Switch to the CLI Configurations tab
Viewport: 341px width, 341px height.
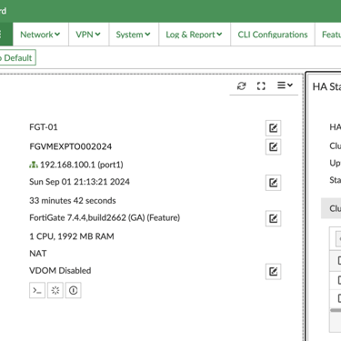(x=273, y=35)
